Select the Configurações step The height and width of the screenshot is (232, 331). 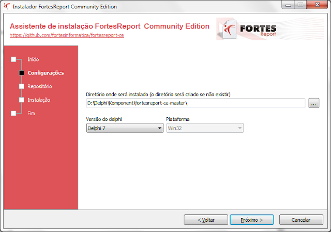click(46, 73)
